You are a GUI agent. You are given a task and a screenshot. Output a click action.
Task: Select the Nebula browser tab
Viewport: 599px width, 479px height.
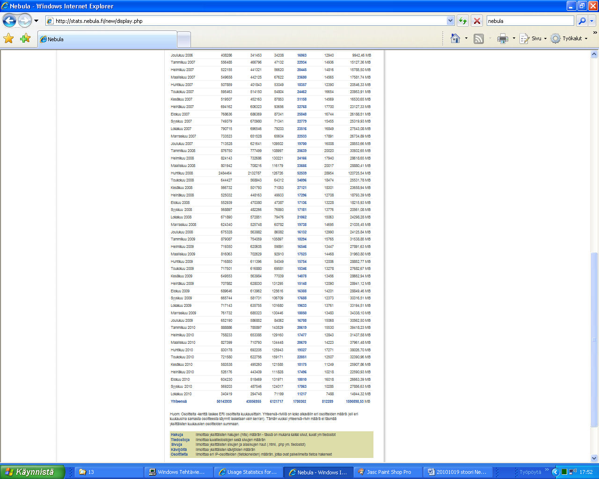(107, 39)
